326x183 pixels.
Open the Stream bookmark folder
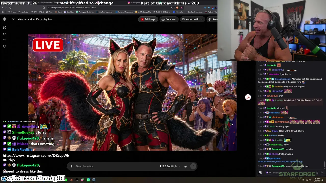pyautogui.click(x=11, y=12)
